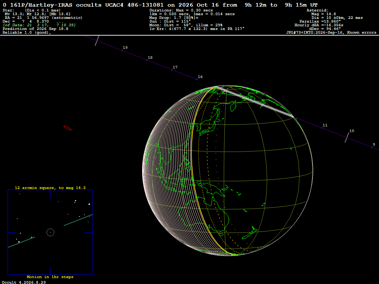Click hour marker 10 on the path line

[352, 131]
